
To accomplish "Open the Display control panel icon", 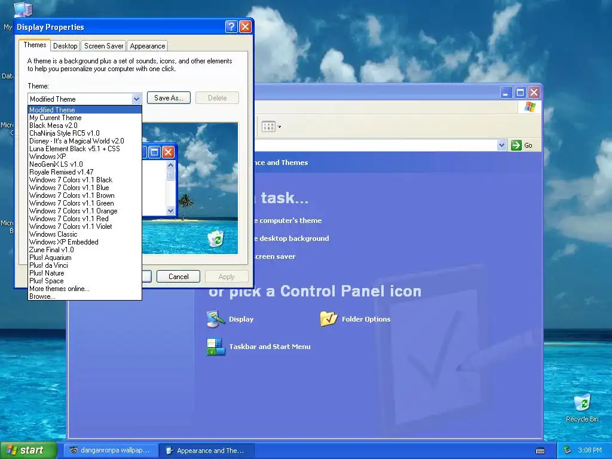I will (215, 319).
